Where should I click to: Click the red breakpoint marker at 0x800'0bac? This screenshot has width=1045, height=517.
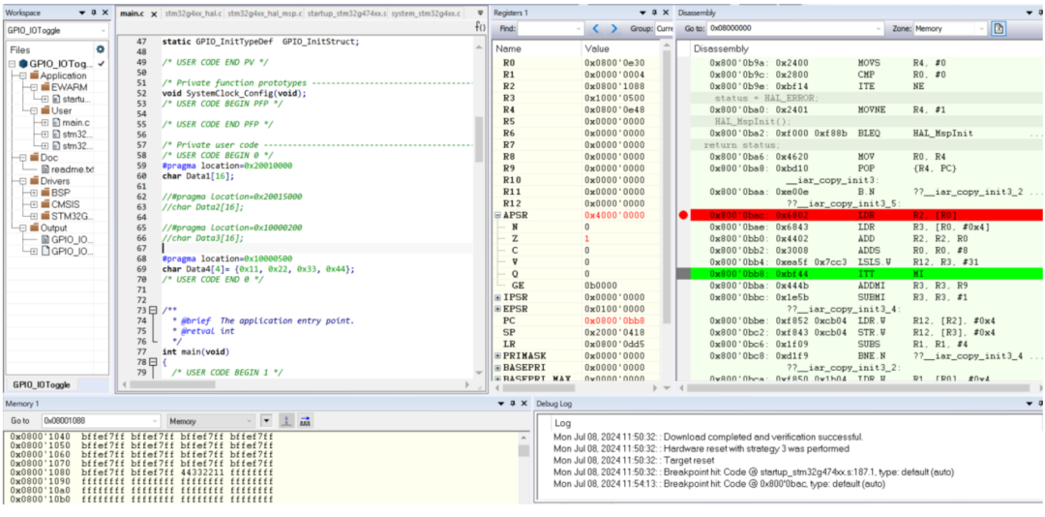tap(683, 215)
